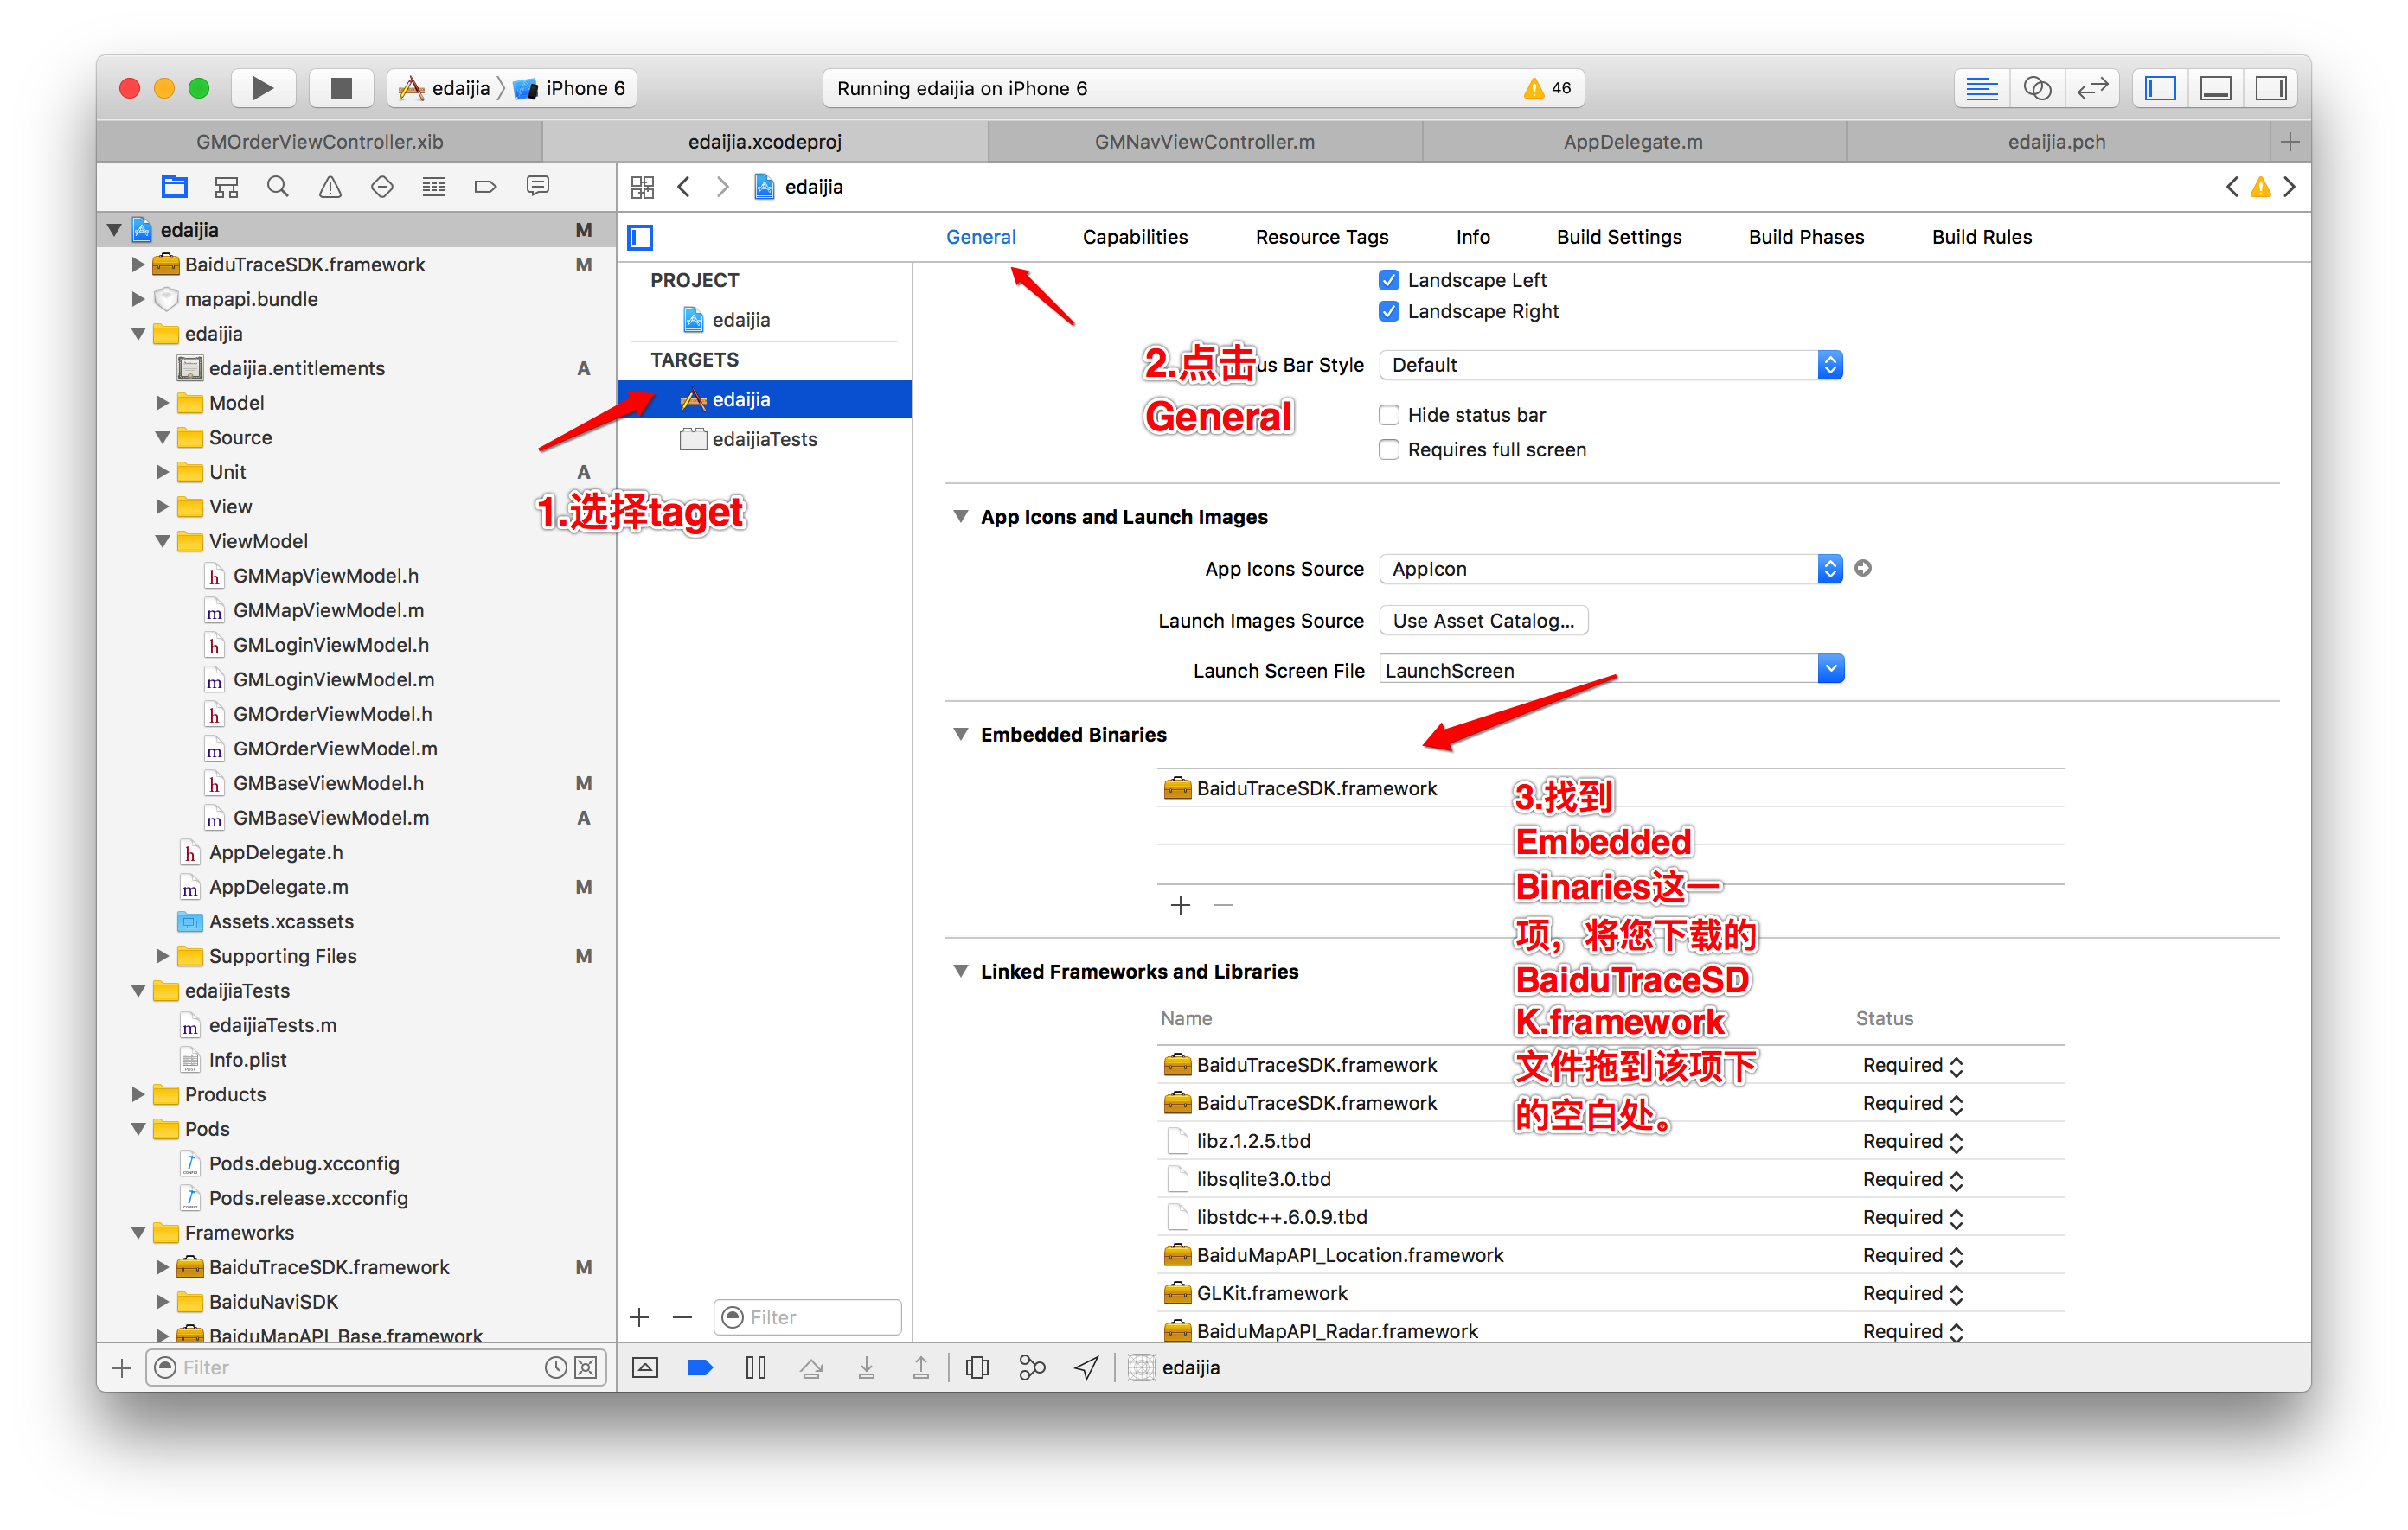Viewport: 2408px width, 1530px height.
Task: Select the Breakpoint navigator flag icon
Action: click(486, 186)
